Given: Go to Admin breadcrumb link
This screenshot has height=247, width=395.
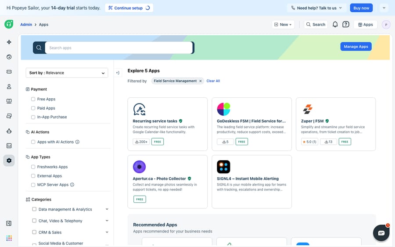Looking at the screenshot, I should tap(26, 25).
